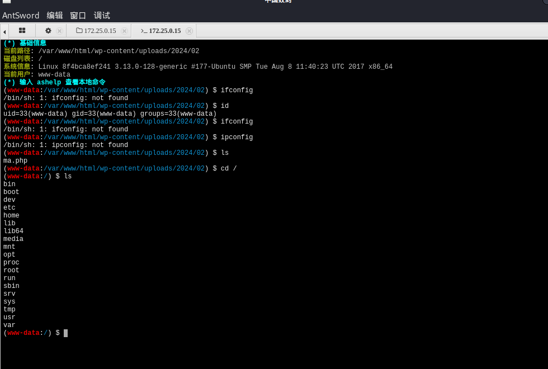Close the 172.25.0.15 terminal tab

coord(189,31)
